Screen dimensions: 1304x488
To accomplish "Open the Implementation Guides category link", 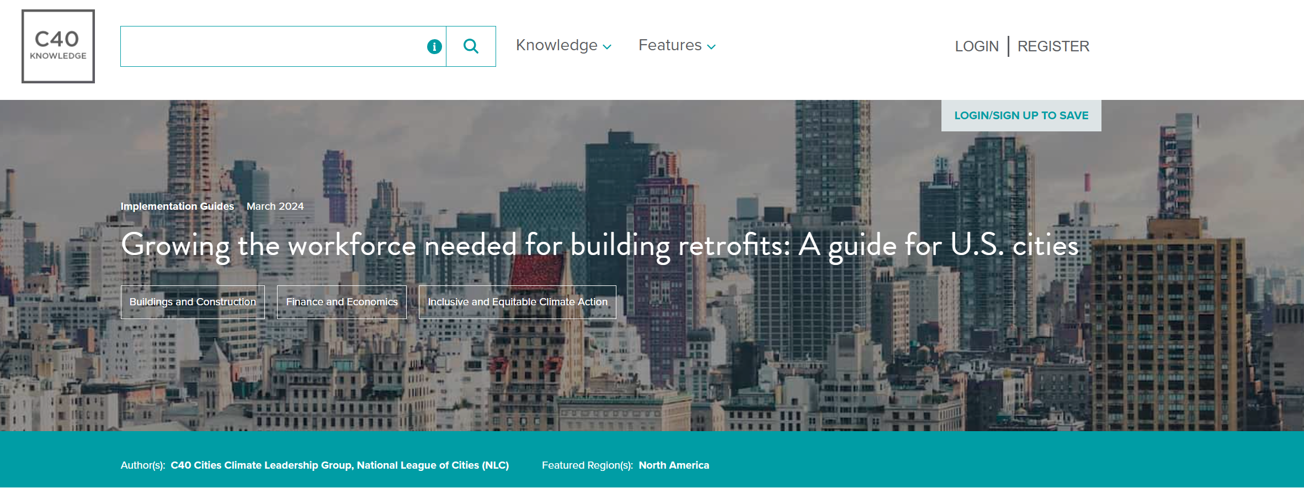I will pyautogui.click(x=177, y=206).
